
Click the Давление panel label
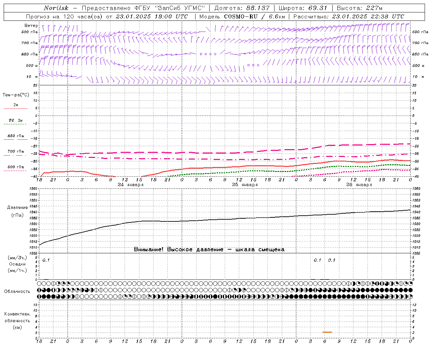17,208
